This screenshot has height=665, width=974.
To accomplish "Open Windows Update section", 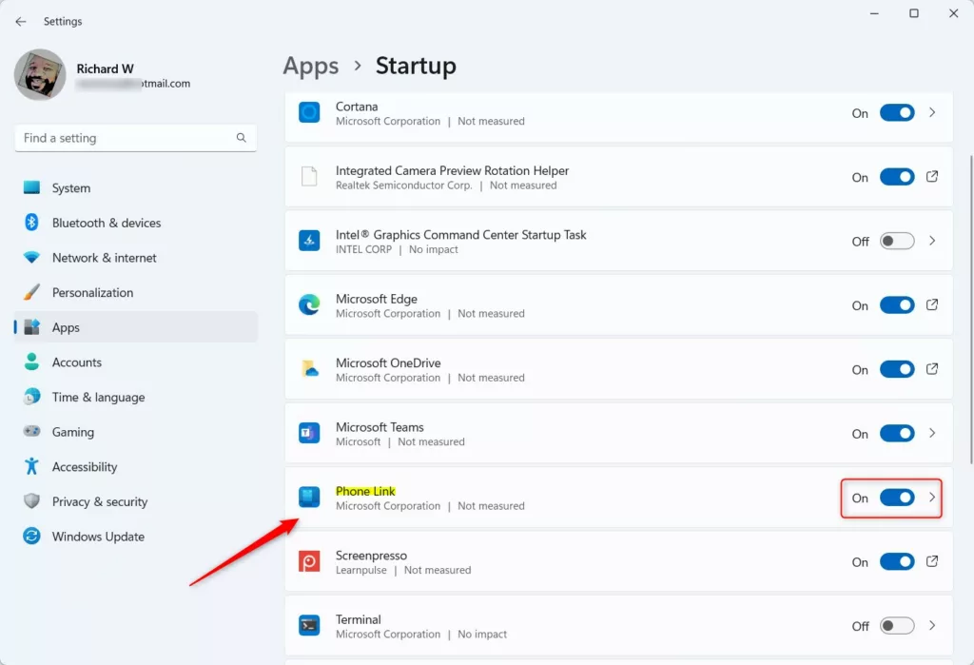I will click(135, 536).
